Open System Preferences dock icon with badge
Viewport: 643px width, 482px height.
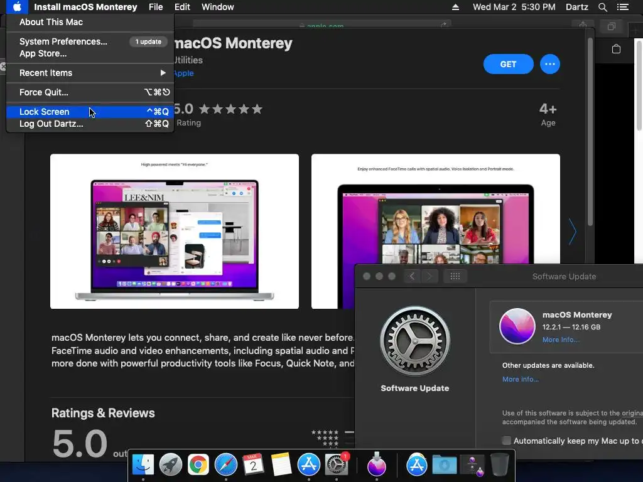tap(337, 464)
